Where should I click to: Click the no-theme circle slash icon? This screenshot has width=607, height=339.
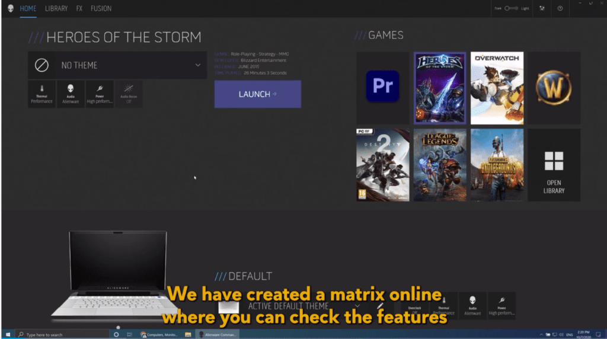(x=41, y=65)
